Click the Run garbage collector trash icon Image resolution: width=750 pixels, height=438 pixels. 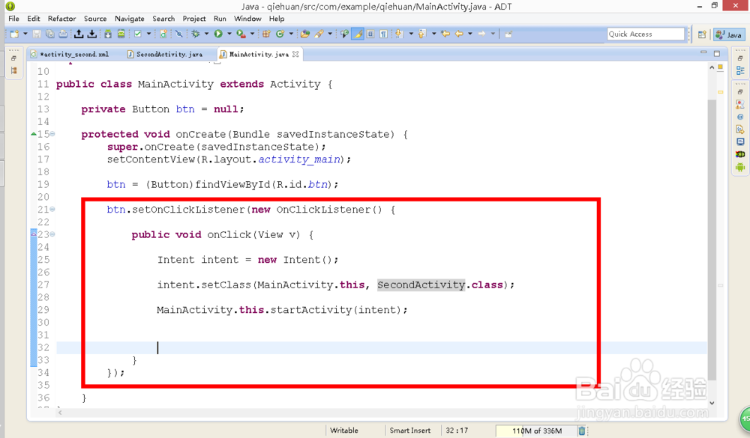582,431
